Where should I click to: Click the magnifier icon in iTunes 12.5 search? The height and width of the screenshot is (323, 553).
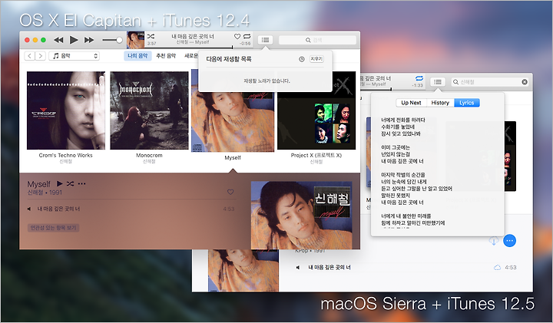tap(455, 82)
